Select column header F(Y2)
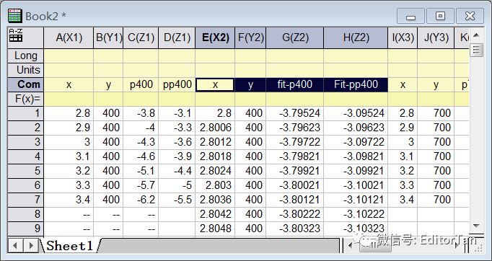Viewport: 492px width, 261px height. tap(250, 37)
